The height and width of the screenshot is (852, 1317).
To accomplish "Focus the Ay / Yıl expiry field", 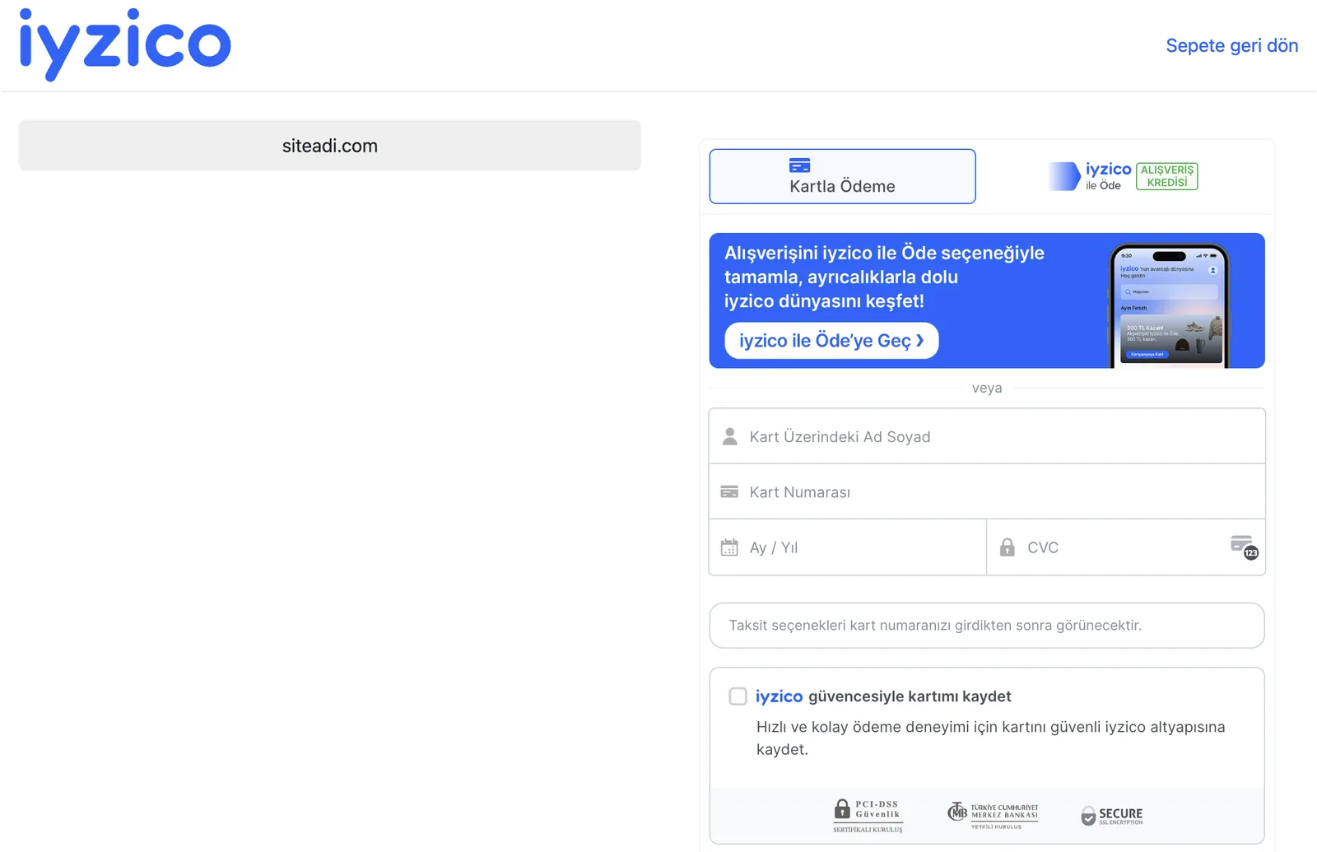I will click(848, 547).
